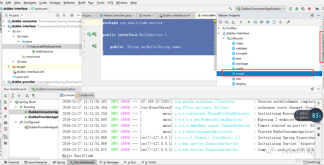
Task: Expand dubbo-consumer module in Project tree
Action: coord(4,21)
